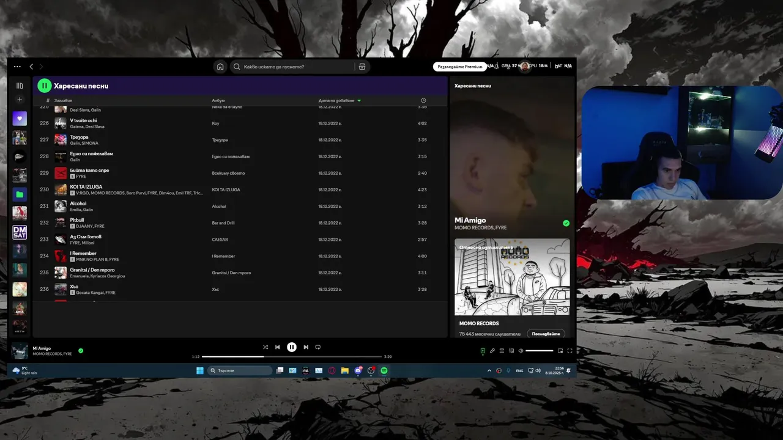The width and height of the screenshot is (783, 440).
Task: Pause playback with the green button beside 'Харесани песни'
Action: (x=44, y=86)
